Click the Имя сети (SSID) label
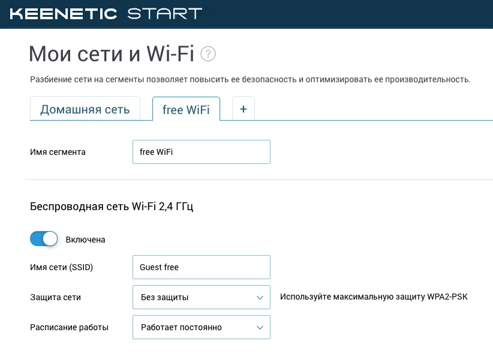Screen dimensions: 493x356 click(61, 267)
